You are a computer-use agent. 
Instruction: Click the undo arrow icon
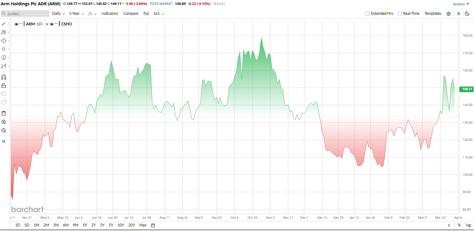coord(4,94)
